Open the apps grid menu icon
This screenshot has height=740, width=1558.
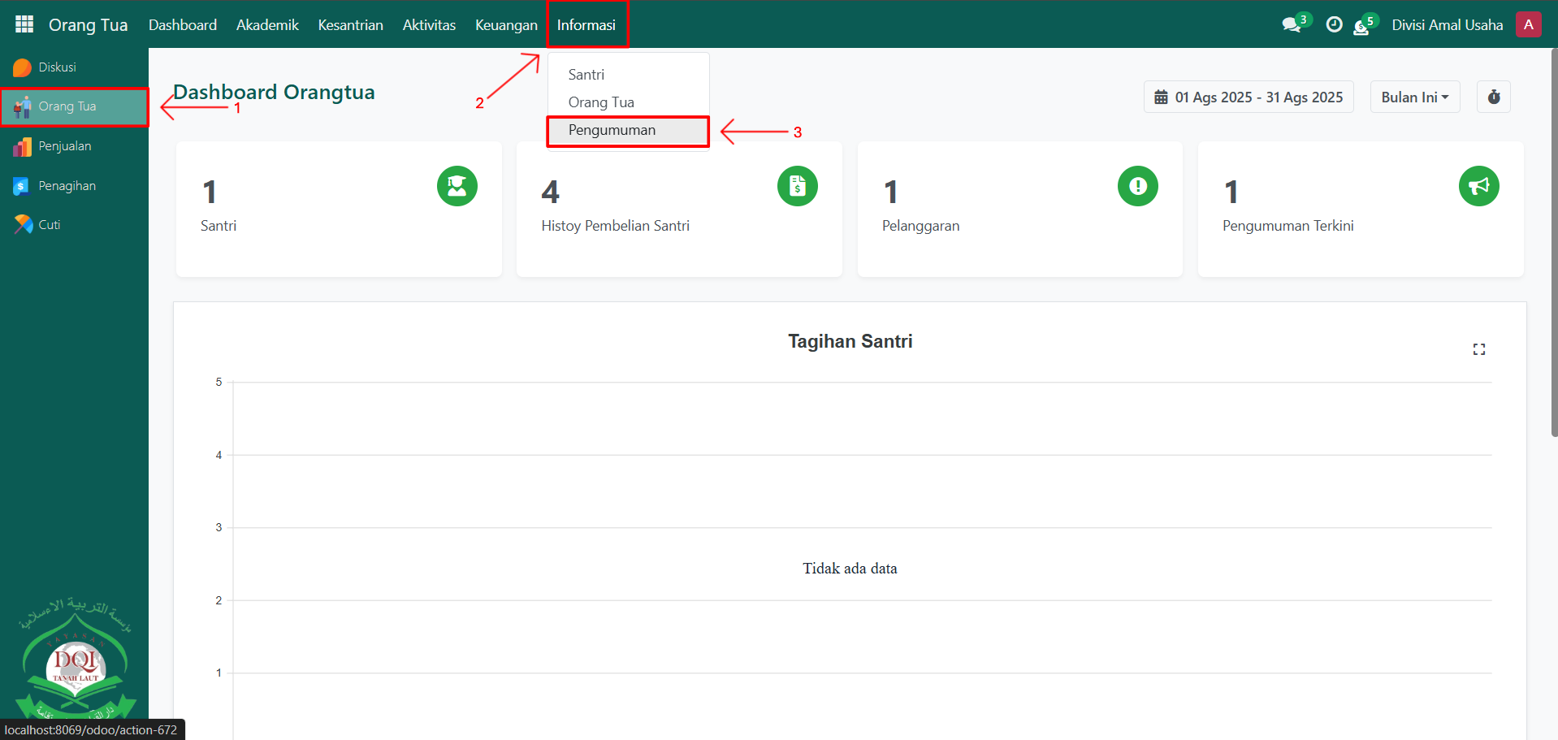24,24
